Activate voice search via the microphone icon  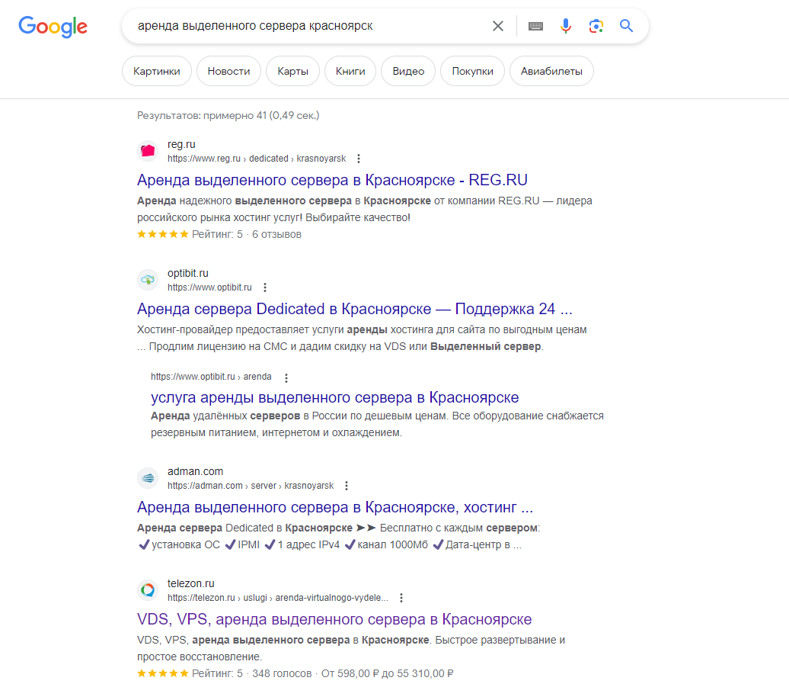coord(566,25)
